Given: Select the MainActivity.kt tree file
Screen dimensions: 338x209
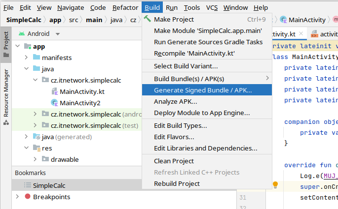Looking at the screenshot, I should tap(82, 91).
